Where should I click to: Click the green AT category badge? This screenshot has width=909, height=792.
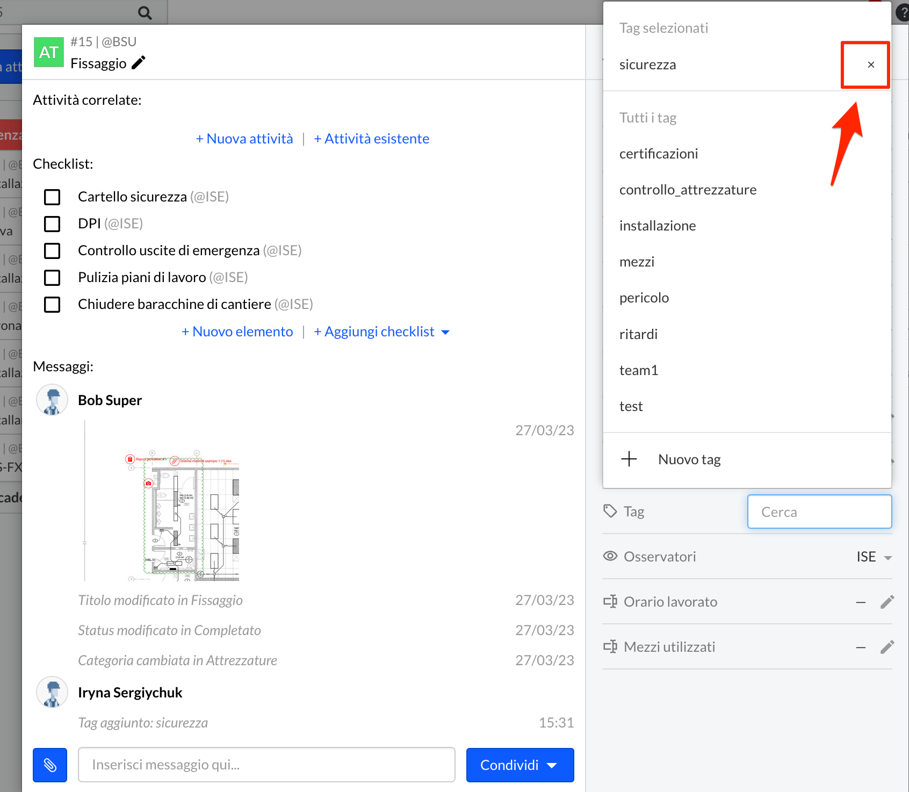pos(49,52)
